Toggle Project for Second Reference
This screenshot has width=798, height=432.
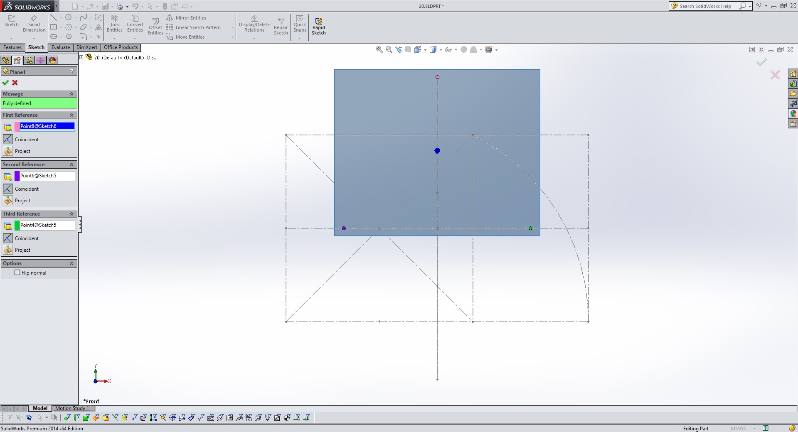click(x=8, y=200)
